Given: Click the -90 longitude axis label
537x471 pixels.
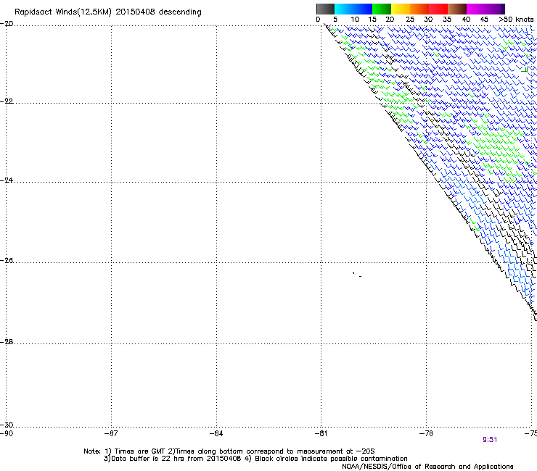Looking at the screenshot, I should pos(6,434).
